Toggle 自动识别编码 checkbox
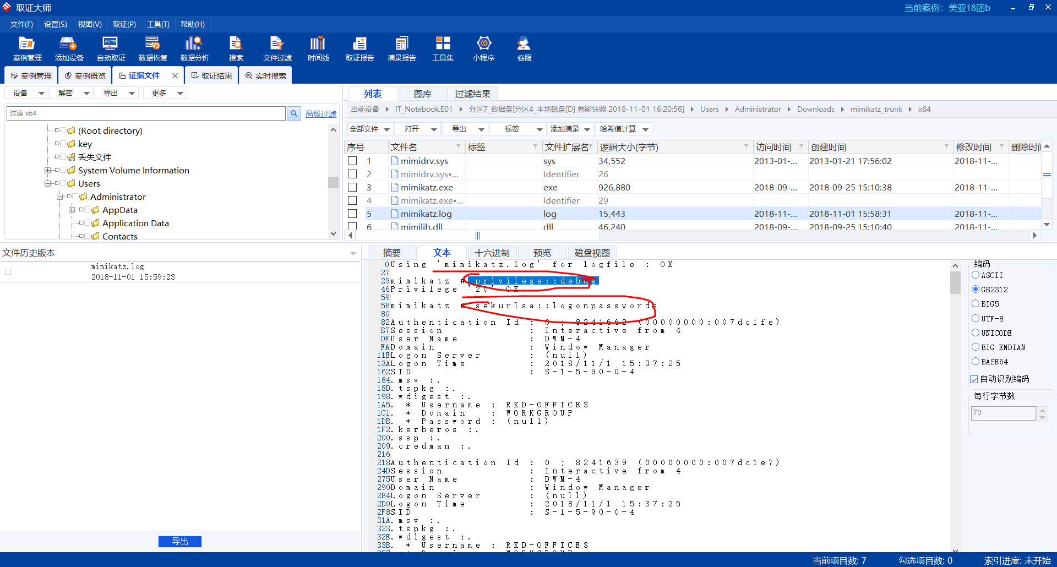 click(974, 379)
